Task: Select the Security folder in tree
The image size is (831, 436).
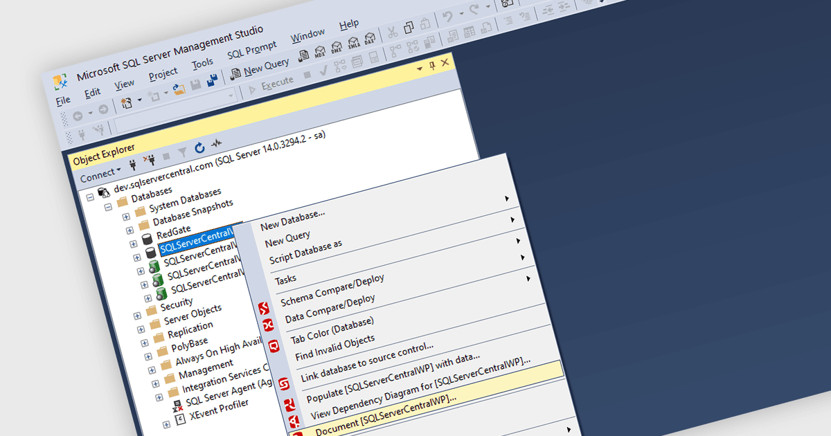Action: (x=177, y=304)
